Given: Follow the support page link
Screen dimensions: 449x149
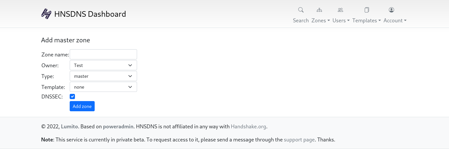Looking at the screenshot, I should click(299, 139).
